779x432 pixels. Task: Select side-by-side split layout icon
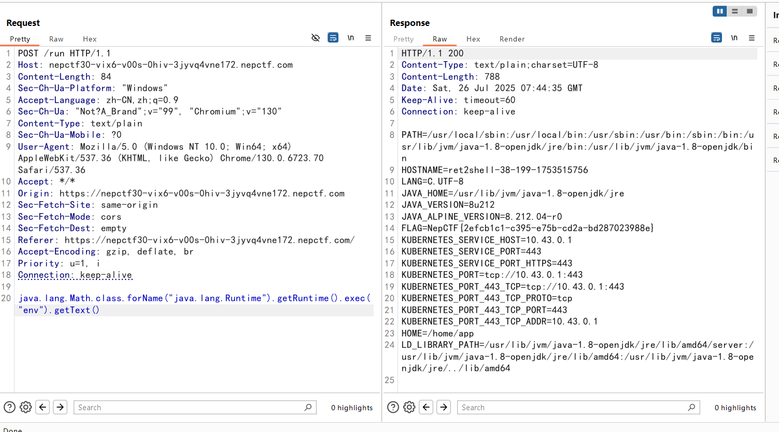coord(720,11)
